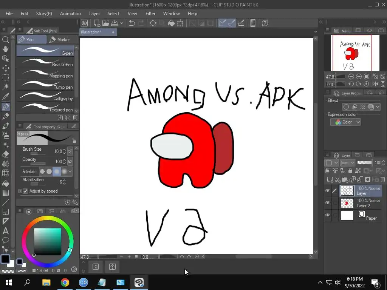Delete sub tool with trash icon
The image size is (387, 290).
coord(75,118)
